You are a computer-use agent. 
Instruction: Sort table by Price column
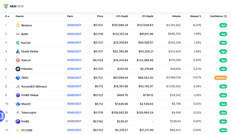[100, 16]
